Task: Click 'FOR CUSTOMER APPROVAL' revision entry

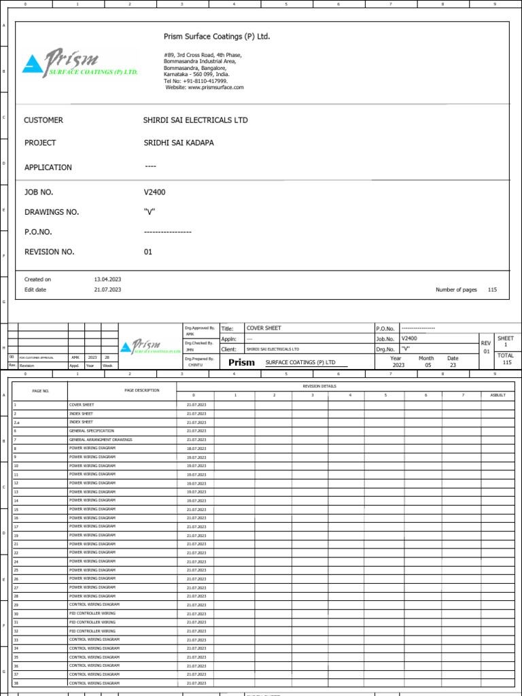Action: (37, 358)
